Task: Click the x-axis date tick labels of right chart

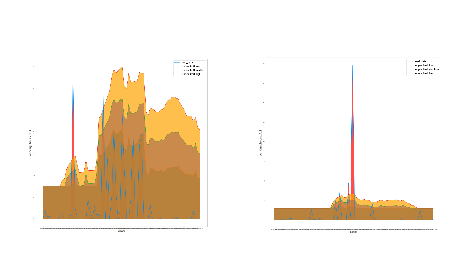Action: [354, 229]
